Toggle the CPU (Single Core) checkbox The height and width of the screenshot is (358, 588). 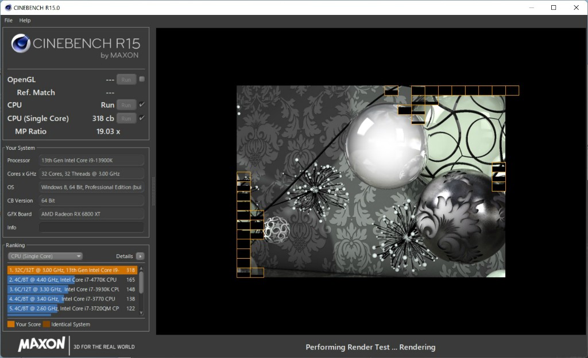coord(142,118)
